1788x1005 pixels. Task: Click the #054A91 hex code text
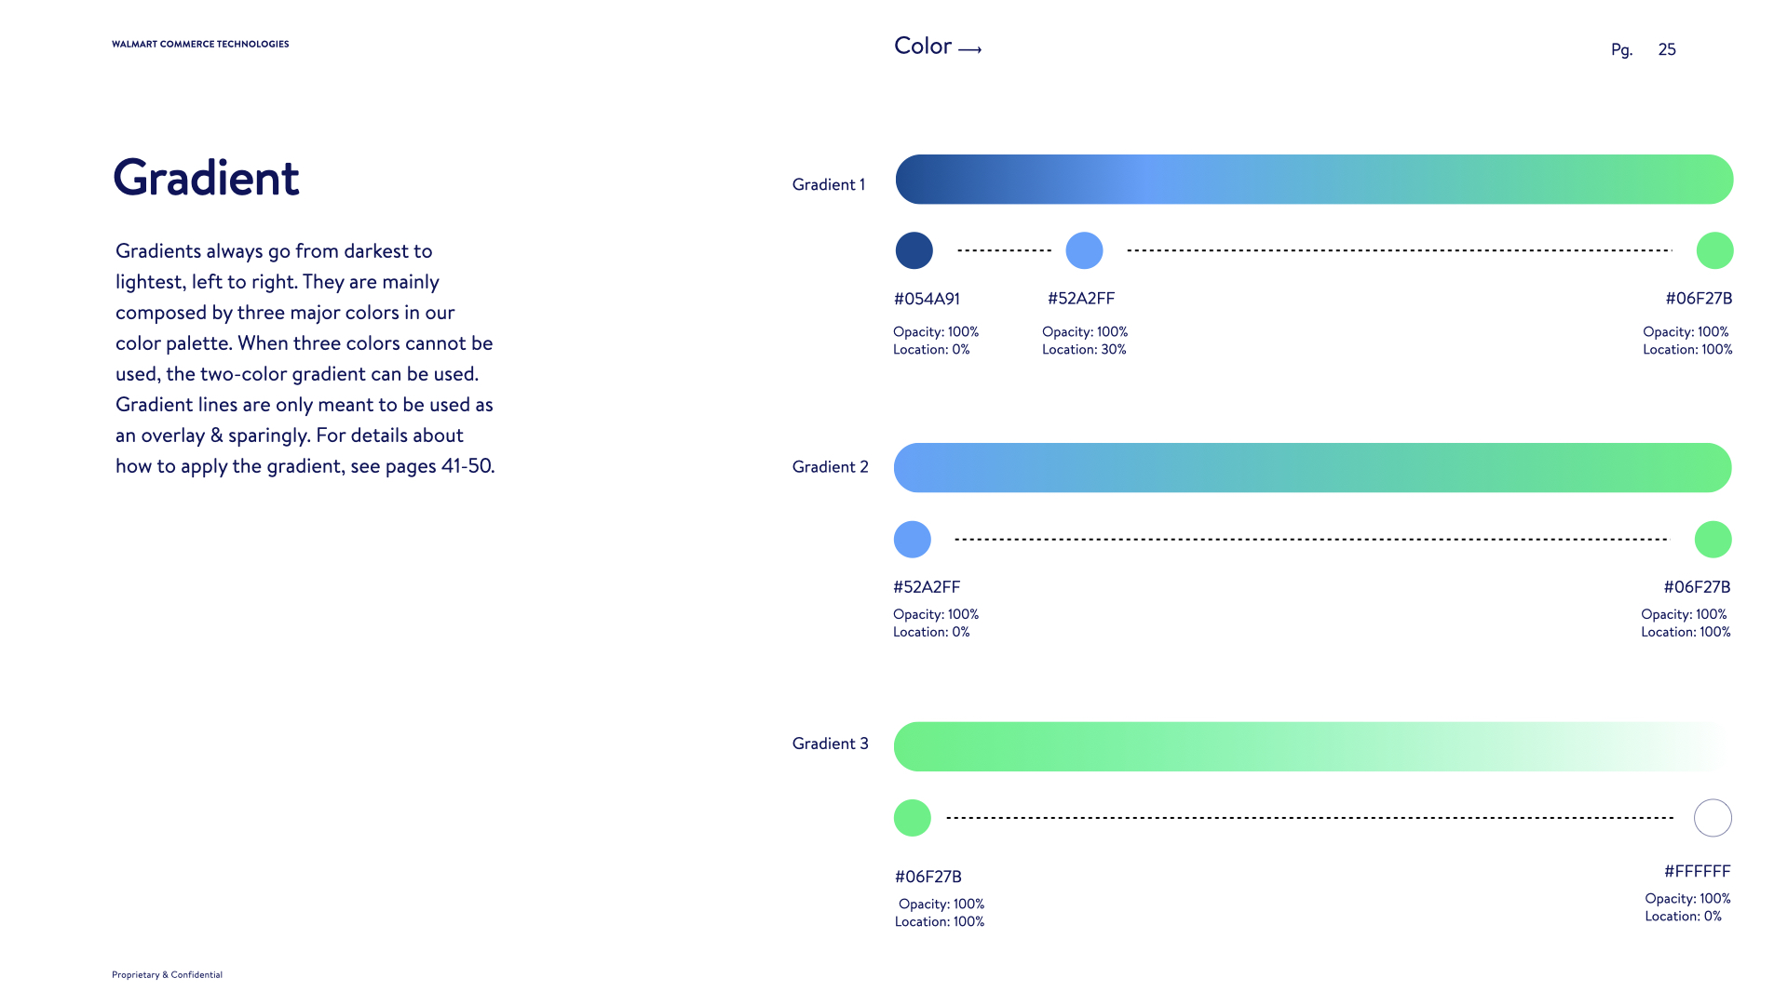coord(927,299)
